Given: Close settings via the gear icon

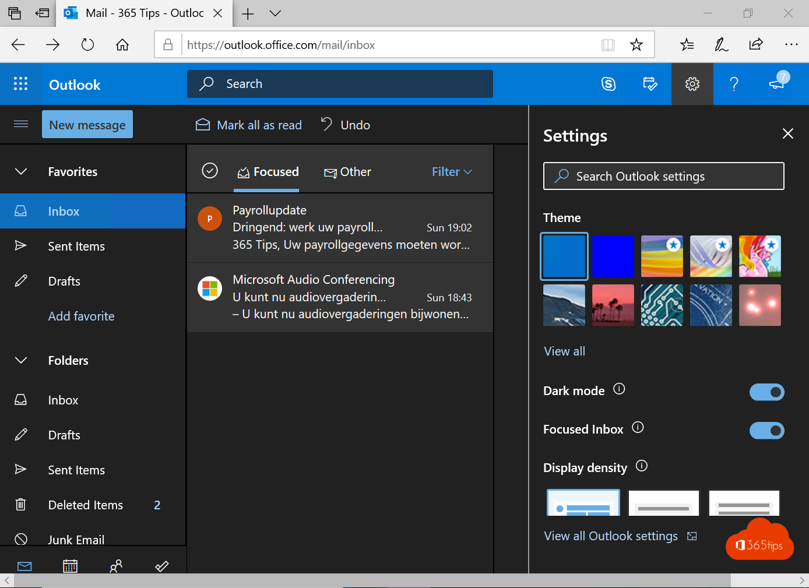Looking at the screenshot, I should point(692,84).
